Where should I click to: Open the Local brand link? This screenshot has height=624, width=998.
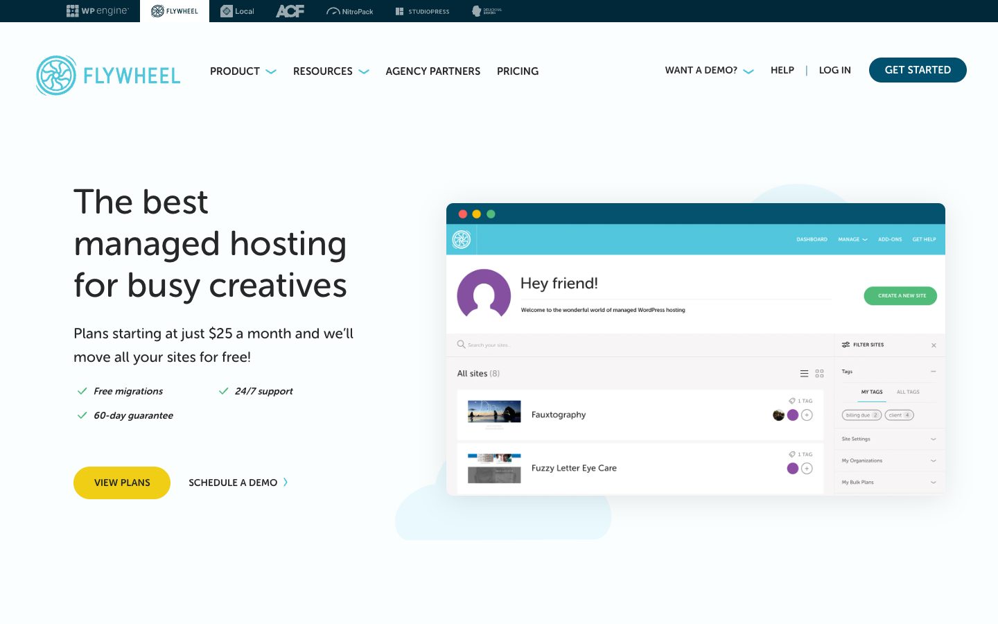237,11
